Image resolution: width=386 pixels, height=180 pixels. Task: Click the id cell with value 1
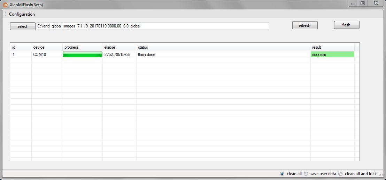click(x=21, y=55)
